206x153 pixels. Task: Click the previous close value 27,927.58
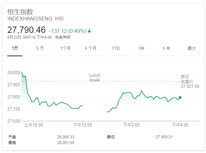190,86
